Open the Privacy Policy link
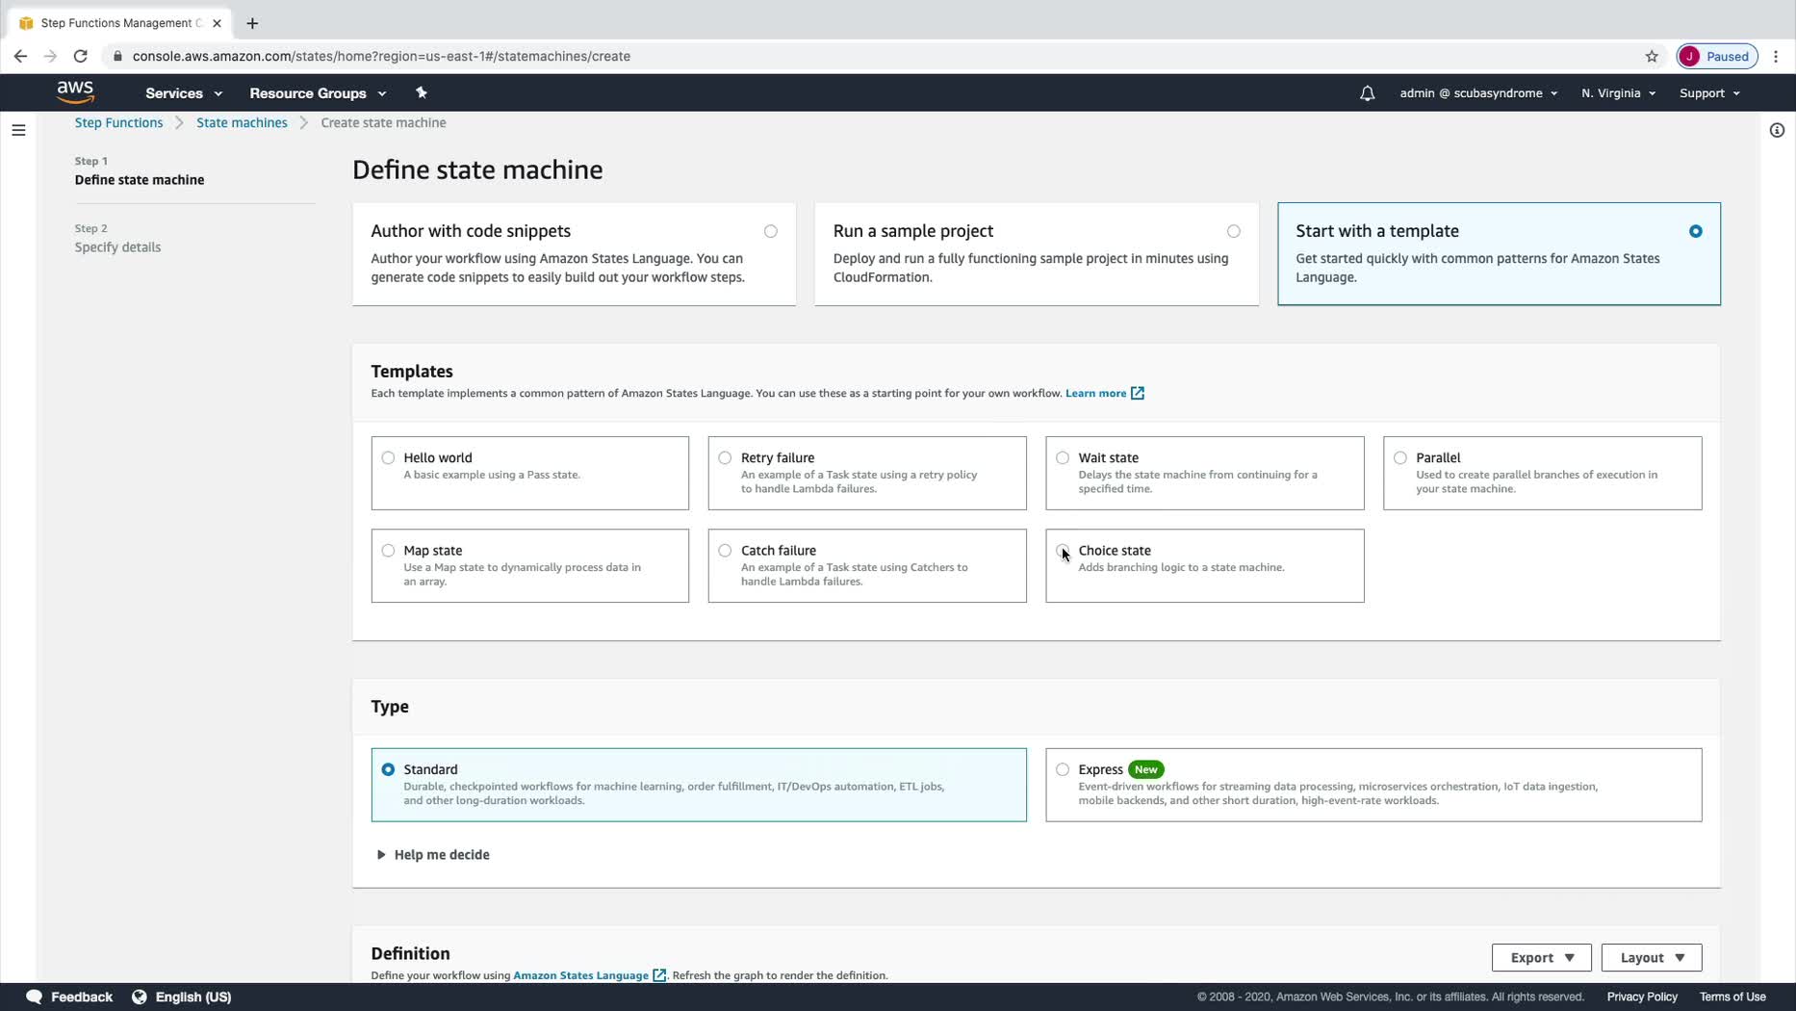This screenshot has height=1011, width=1796. [1642, 997]
